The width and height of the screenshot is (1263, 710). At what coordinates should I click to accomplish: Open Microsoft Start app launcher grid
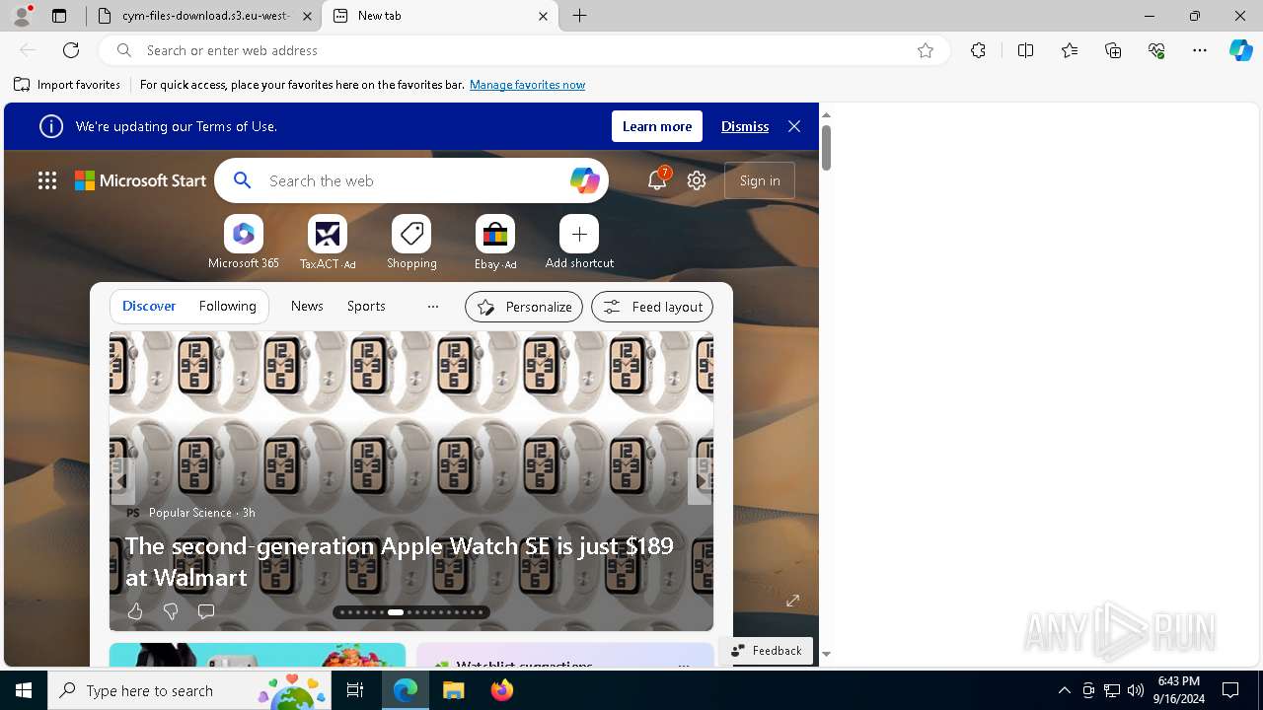click(x=47, y=180)
